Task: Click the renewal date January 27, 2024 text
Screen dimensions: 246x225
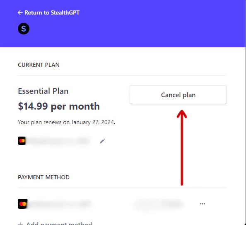Action: tap(93, 122)
